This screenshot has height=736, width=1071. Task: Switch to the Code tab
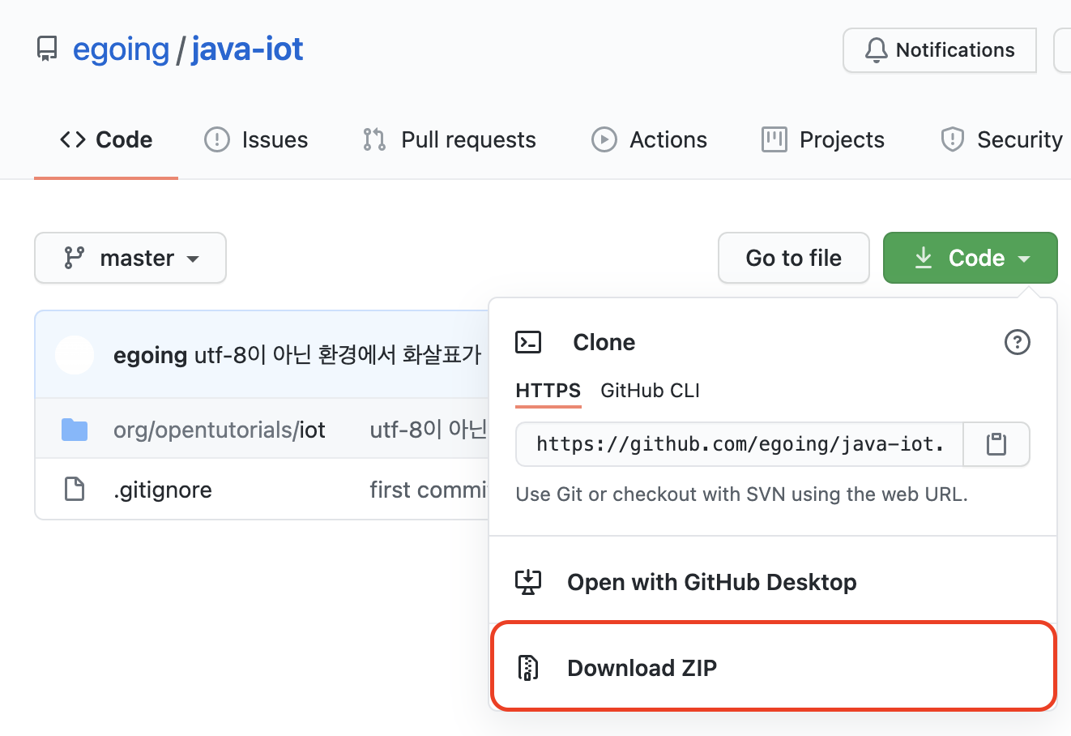106,139
